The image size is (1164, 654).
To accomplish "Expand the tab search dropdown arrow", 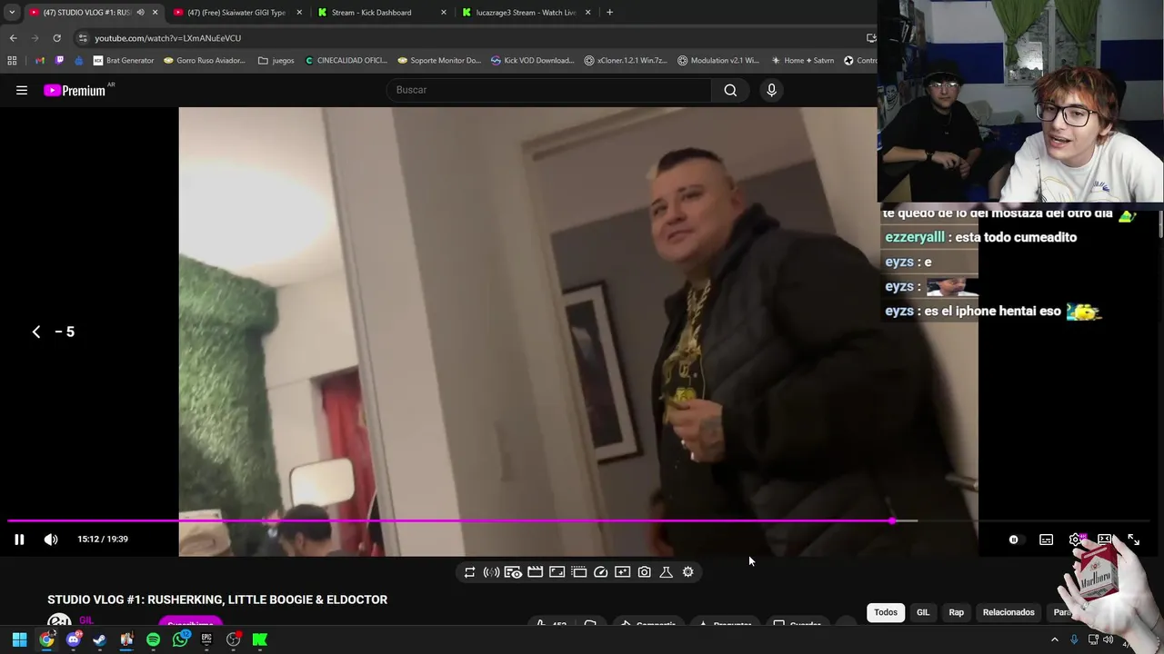I will 11,13.
